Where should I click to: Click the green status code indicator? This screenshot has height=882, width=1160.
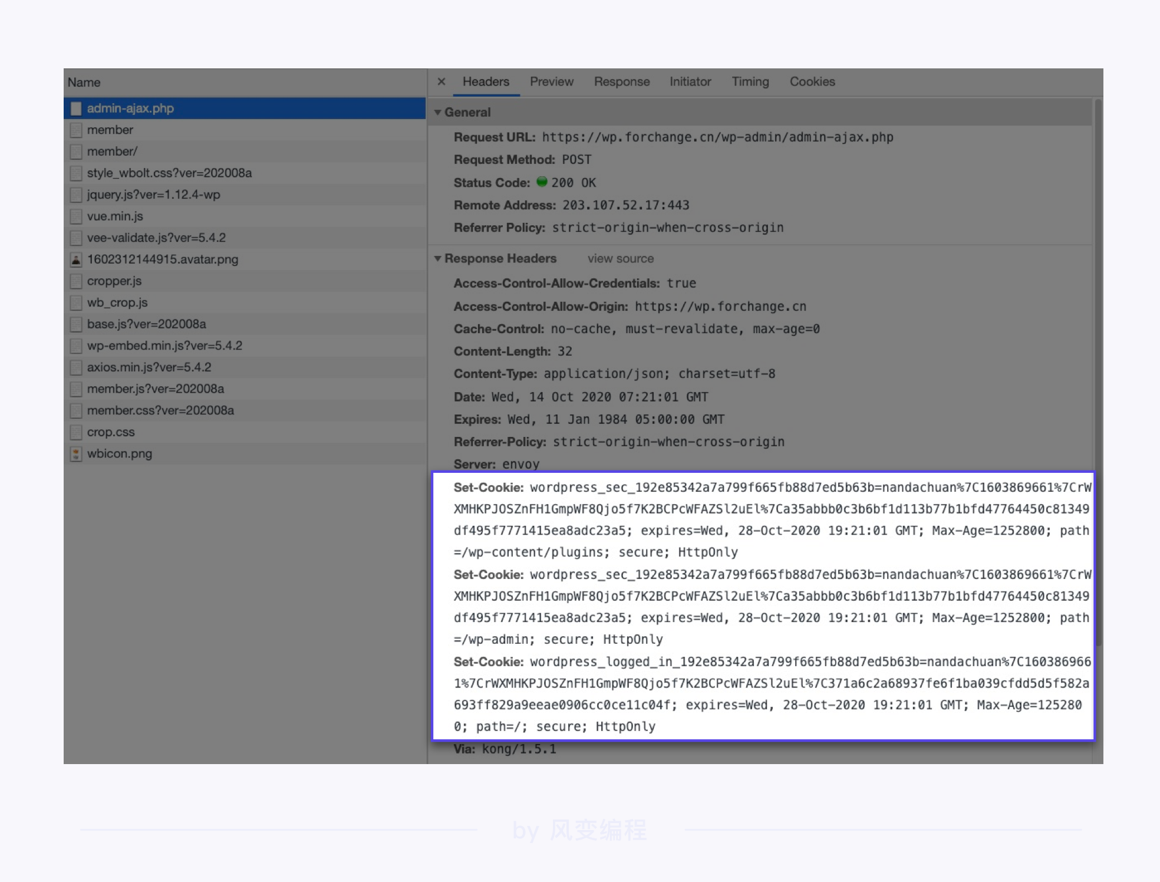542,182
